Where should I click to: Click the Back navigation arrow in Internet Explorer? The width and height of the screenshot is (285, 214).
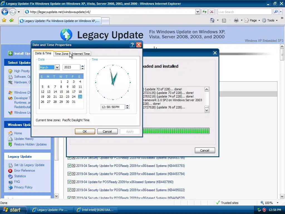click(x=5, y=12)
